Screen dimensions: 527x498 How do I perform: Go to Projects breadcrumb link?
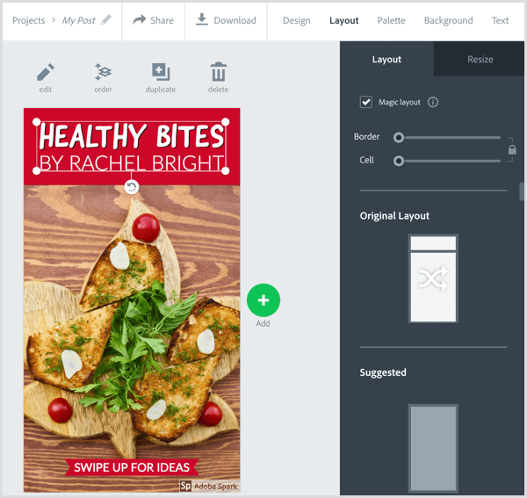coord(29,20)
